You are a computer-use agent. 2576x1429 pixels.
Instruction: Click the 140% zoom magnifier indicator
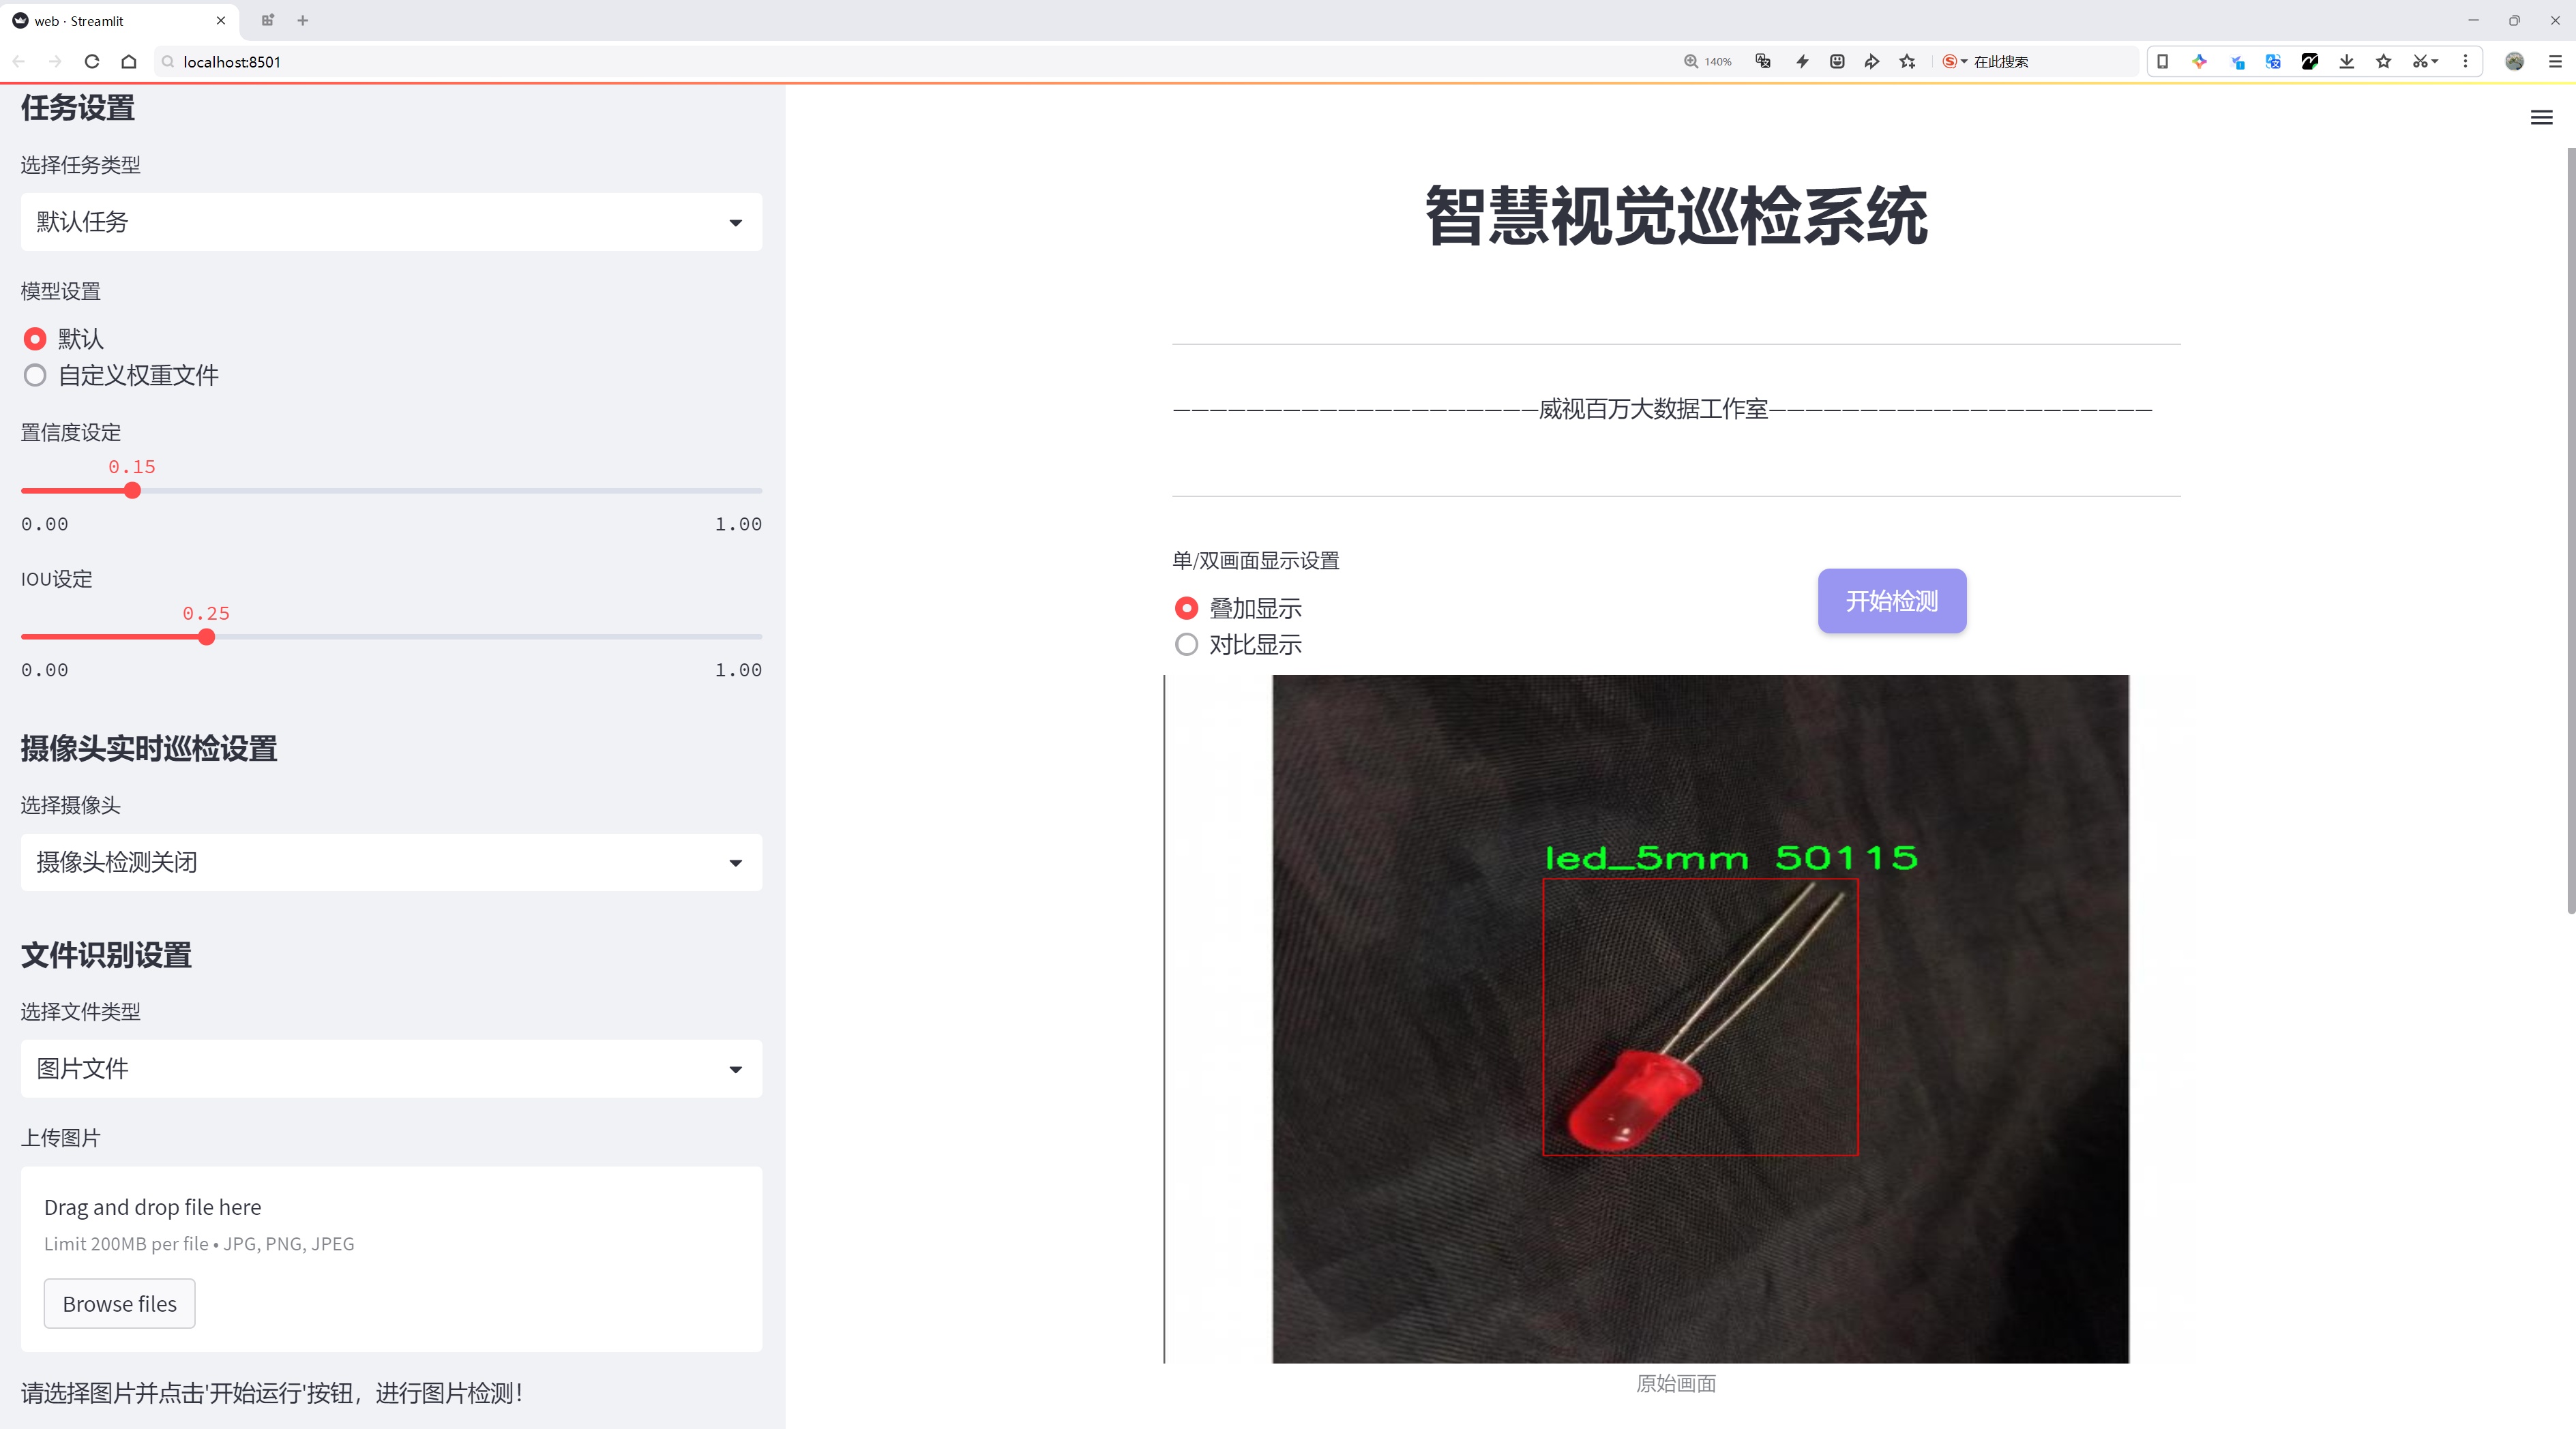click(x=1707, y=61)
